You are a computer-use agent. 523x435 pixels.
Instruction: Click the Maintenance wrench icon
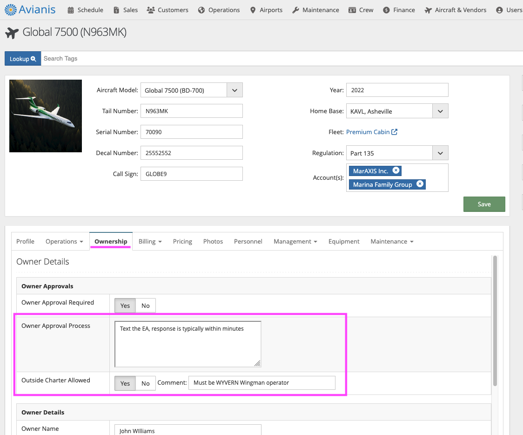[x=295, y=10]
